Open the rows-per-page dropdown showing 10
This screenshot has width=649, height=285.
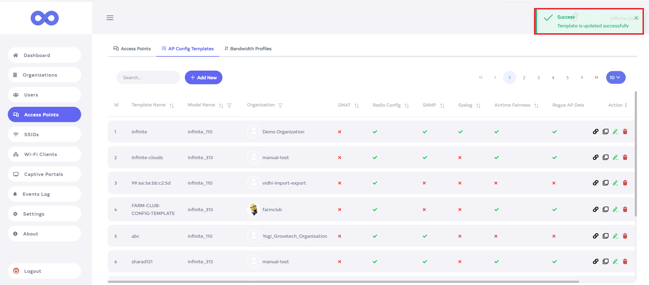pos(615,78)
